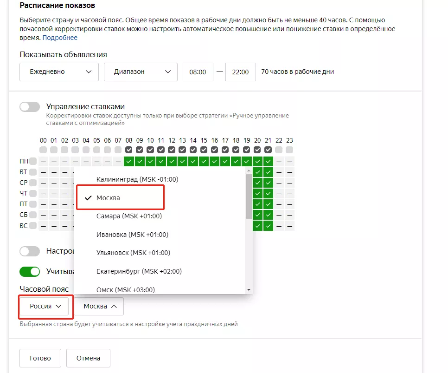
Task: Collapse the Москва timezone dropdown
Action: pyautogui.click(x=99, y=306)
